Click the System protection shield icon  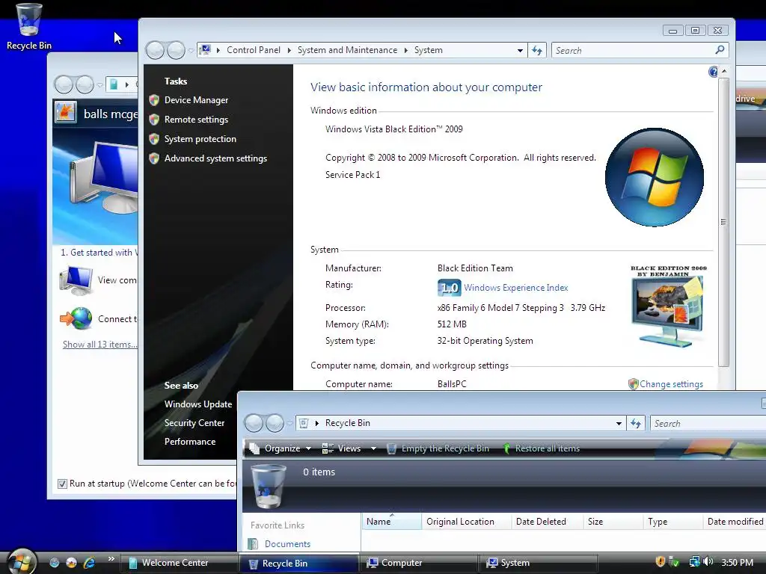tap(154, 139)
